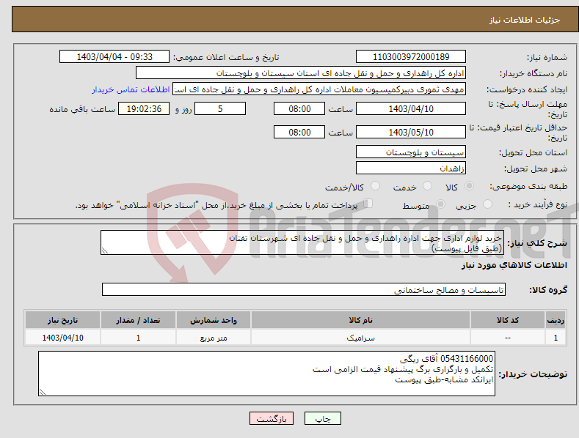
Task: Grab the resize handle of description text area
Action: [x=105, y=250]
